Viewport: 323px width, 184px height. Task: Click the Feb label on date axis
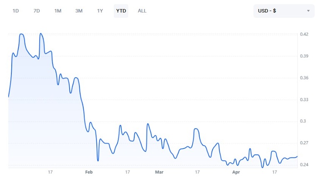(89, 172)
